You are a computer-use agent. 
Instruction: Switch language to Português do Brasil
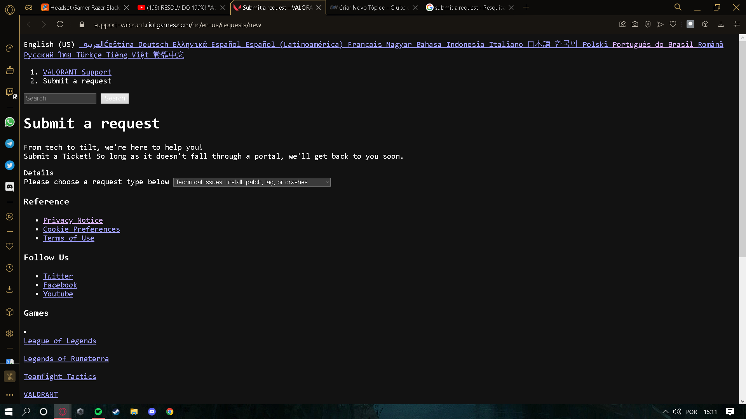click(x=653, y=45)
